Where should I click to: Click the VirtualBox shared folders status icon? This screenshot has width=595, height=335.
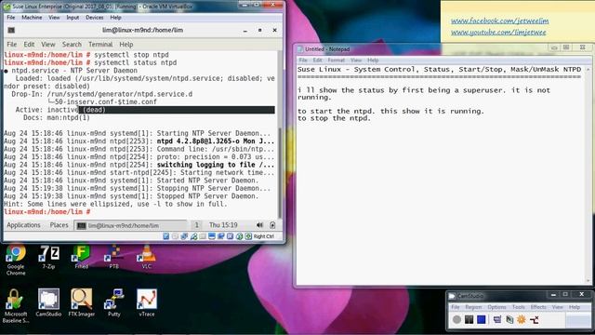(x=203, y=236)
